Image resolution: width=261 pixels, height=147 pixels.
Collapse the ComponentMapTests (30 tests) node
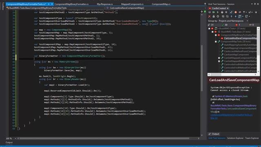click(x=216, y=42)
